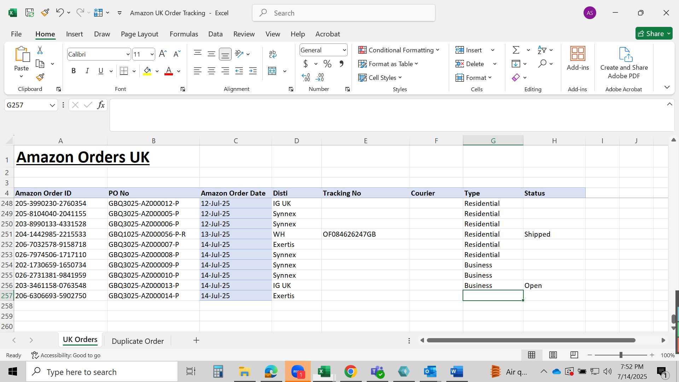The image size is (679, 382).
Task: Click the Orientation angle text icon
Action: click(x=239, y=54)
